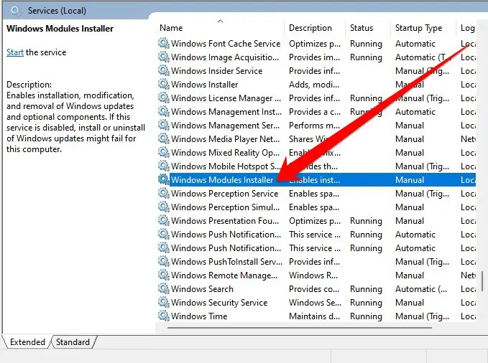Viewport: 488px width, 363px height.
Task: Sort by the Description column header
Action: coord(310,28)
